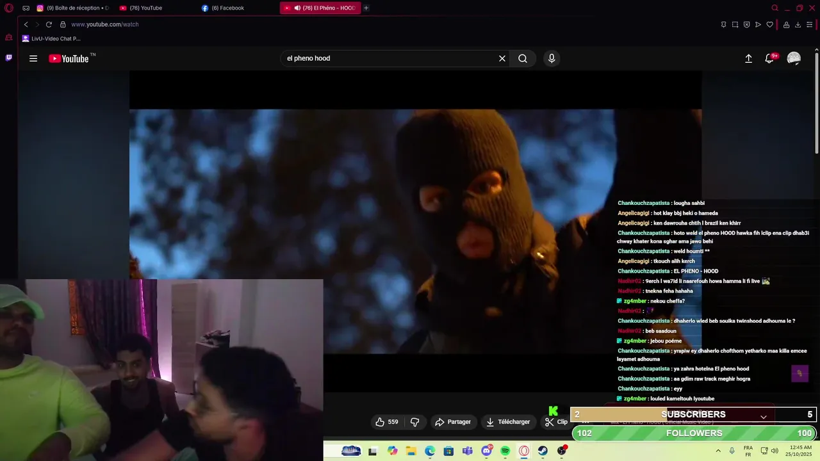Open Opera easy setup sliders icon
Viewport: 820px width, 461px height.
tap(810, 24)
